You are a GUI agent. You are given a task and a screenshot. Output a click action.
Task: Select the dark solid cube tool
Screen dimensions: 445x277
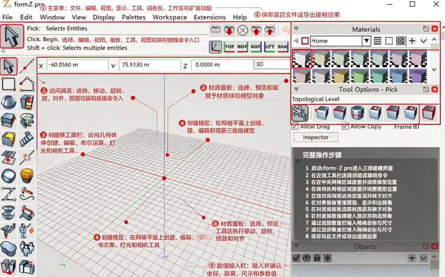[8, 121]
